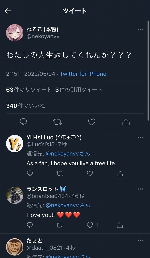Screen dimensions: 150x258
Task: Share the main tweet by ねここ
Action: pos(126,122)
